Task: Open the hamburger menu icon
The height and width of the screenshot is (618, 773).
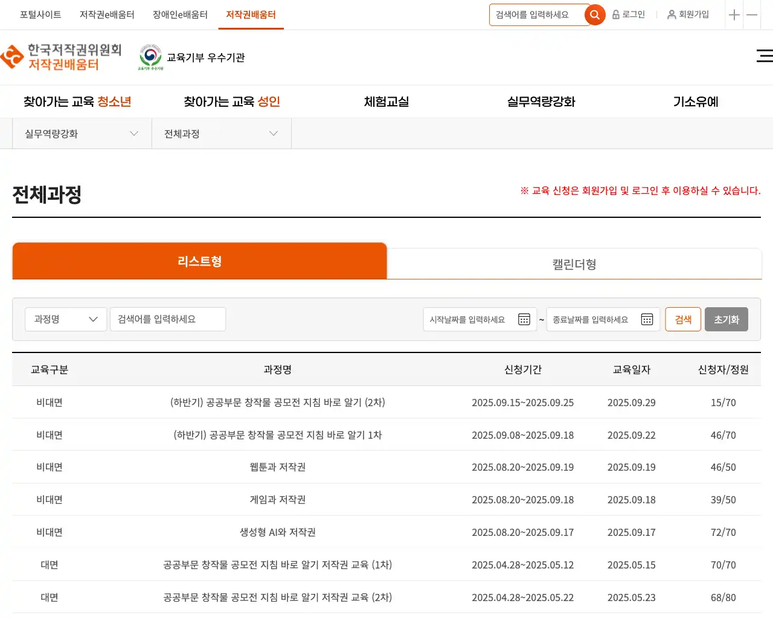Action: click(x=764, y=56)
